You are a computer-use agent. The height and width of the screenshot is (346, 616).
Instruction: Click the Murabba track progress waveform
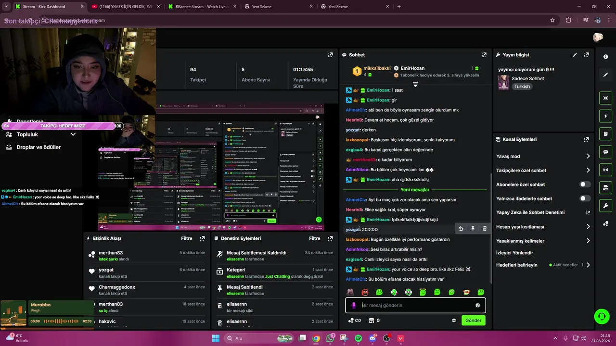61,321
